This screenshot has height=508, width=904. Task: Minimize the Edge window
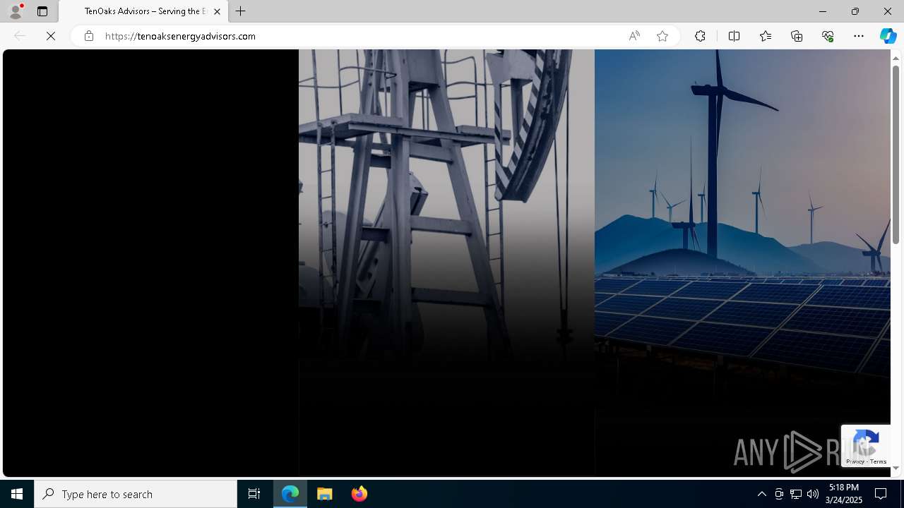point(822,11)
